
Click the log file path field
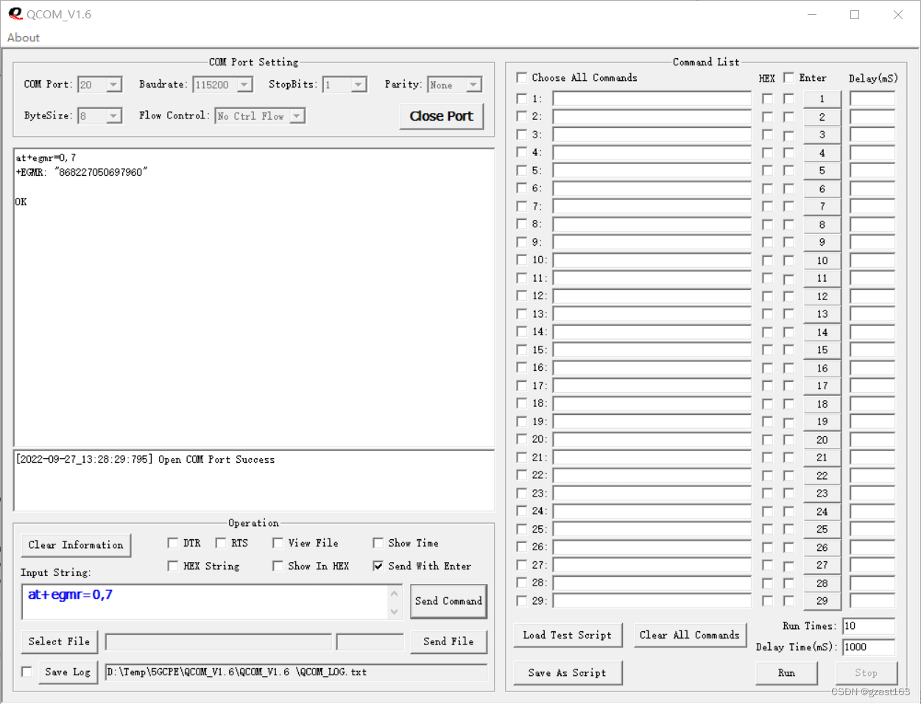click(x=296, y=672)
